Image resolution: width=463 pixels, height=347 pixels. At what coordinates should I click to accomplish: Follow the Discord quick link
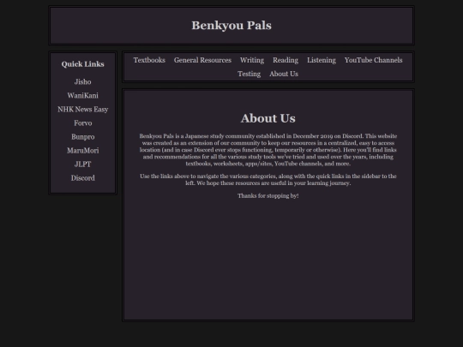(82, 178)
